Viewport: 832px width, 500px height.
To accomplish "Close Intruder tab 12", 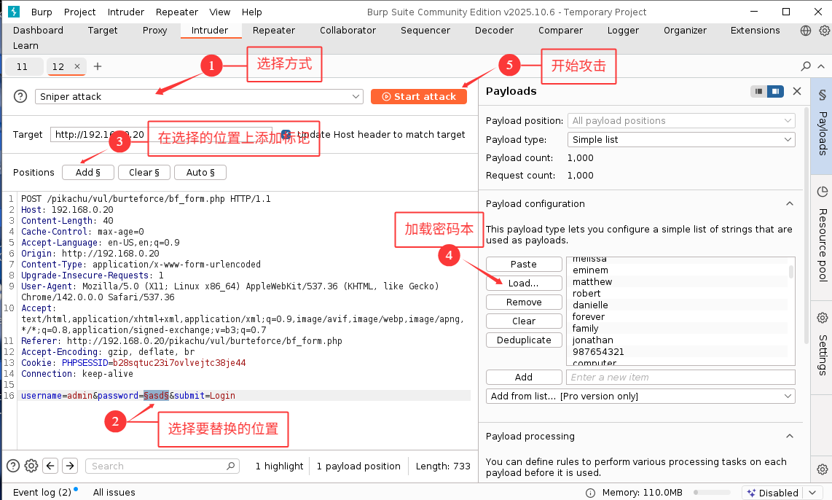I will tap(77, 66).
